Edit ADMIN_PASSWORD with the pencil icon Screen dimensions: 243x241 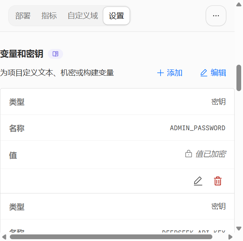pos(198,181)
